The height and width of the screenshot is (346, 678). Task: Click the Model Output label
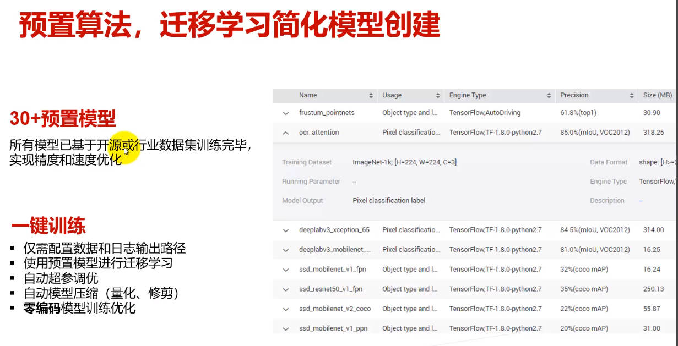pyautogui.click(x=302, y=201)
